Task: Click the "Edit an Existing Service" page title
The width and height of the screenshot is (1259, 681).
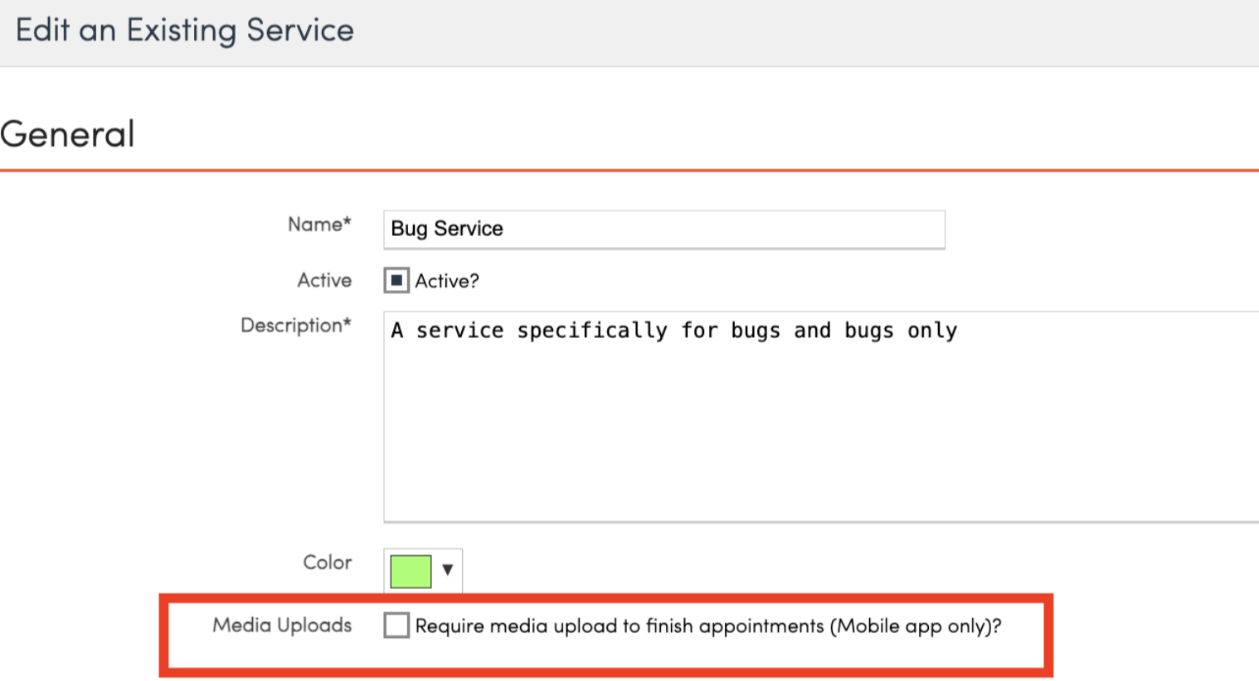Action: click(185, 31)
